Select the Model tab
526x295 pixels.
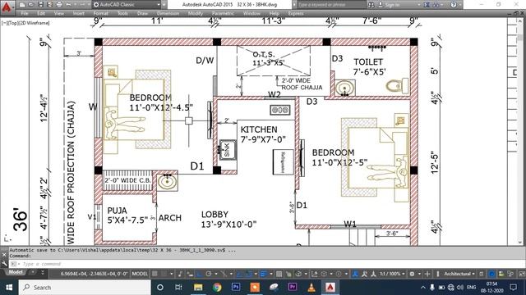[x=15, y=272]
